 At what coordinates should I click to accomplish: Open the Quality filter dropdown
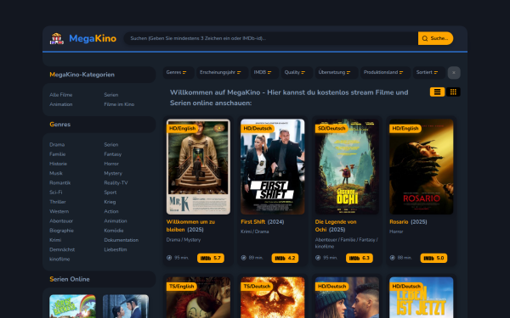[297, 72]
